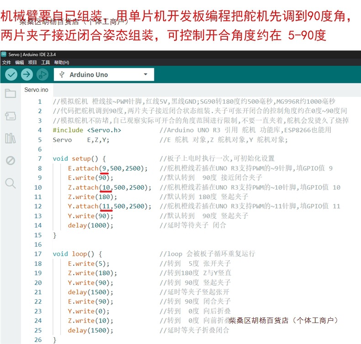Open the 项目 menu
Image resolution: width=361 pixels, height=344 pixels.
pyautogui.click(x=32, y=62)
